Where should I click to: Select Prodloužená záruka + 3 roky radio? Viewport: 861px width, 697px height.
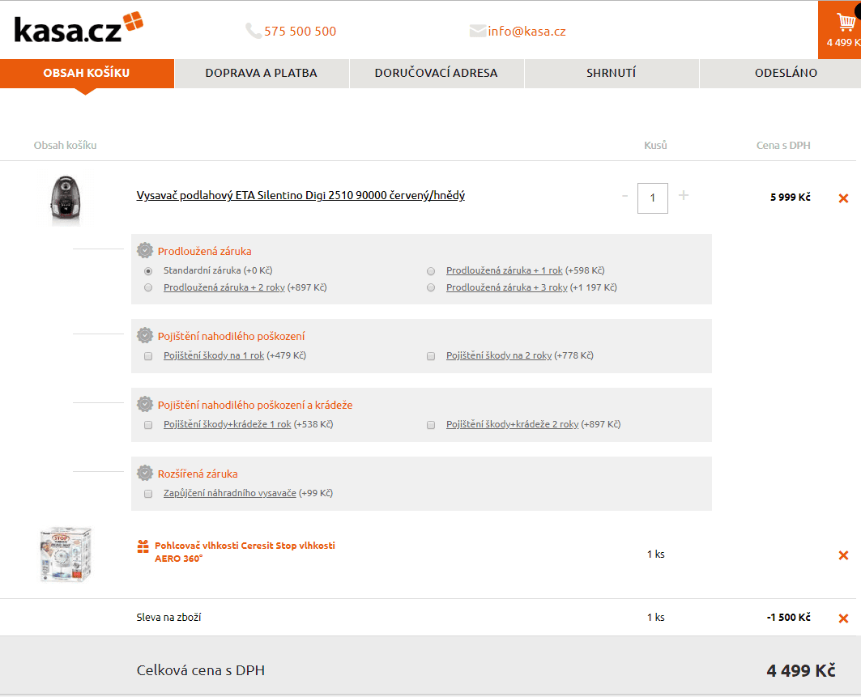[x=431, y=287]
